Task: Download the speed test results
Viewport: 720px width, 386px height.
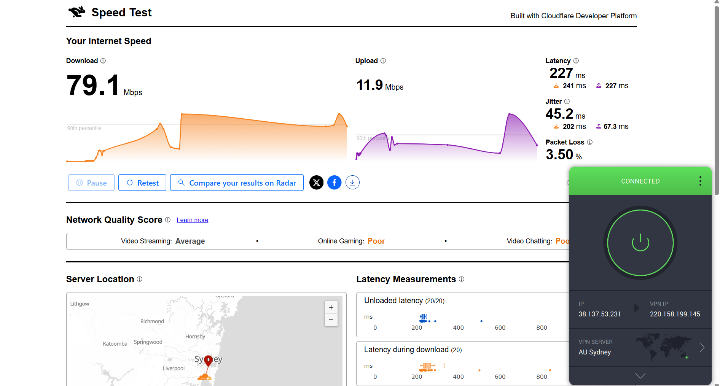Action: 352,183
